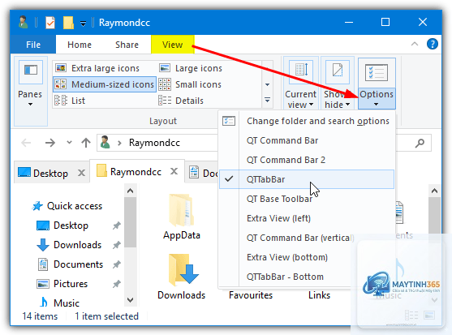
Task: Select the Downloads folder in file list
Action: tap(181, 277)
